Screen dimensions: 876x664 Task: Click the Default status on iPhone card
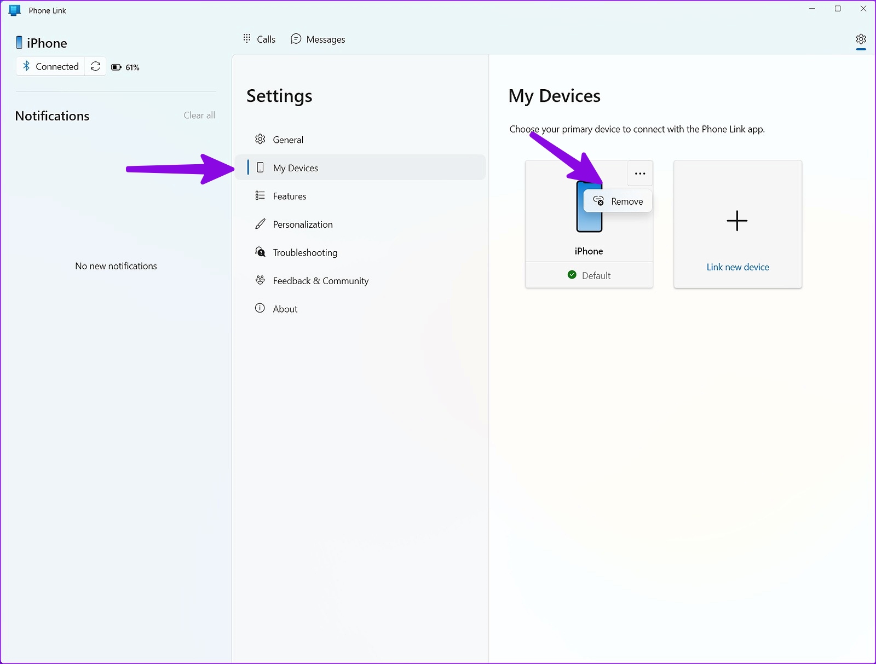pos(589,275)
